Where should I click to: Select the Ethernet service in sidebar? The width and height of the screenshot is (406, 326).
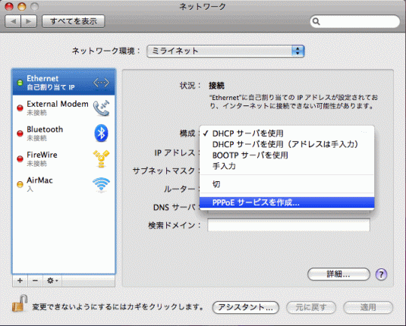(x=64, y=83)
